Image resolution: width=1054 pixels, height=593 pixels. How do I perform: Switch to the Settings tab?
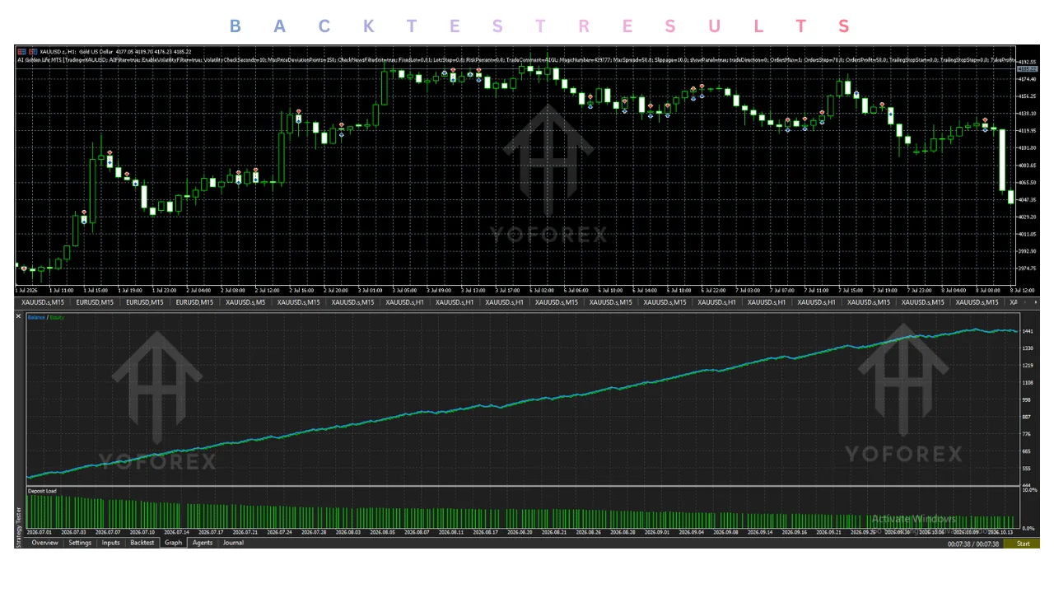point(80,543)
